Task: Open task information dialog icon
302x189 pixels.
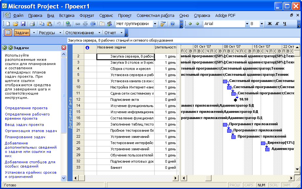Action: tap(102, 24)
